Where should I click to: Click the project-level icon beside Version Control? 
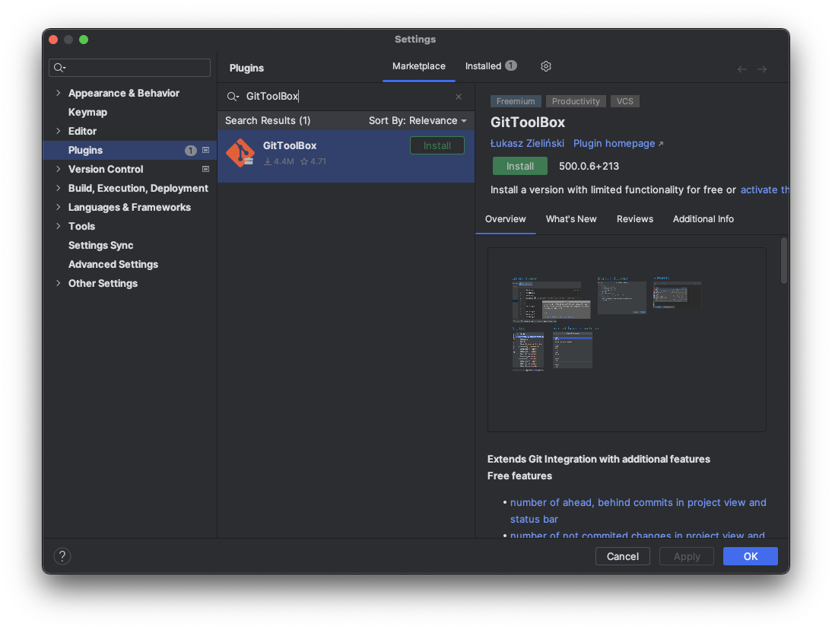(x=206, y=170)
